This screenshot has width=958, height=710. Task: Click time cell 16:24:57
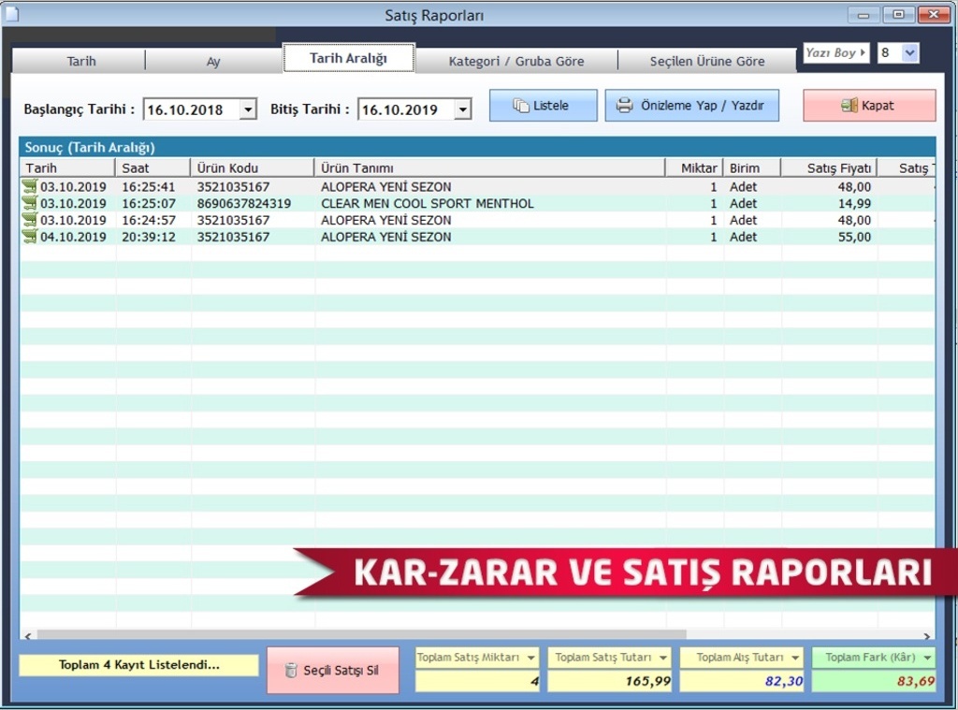[x=149, y=220]
